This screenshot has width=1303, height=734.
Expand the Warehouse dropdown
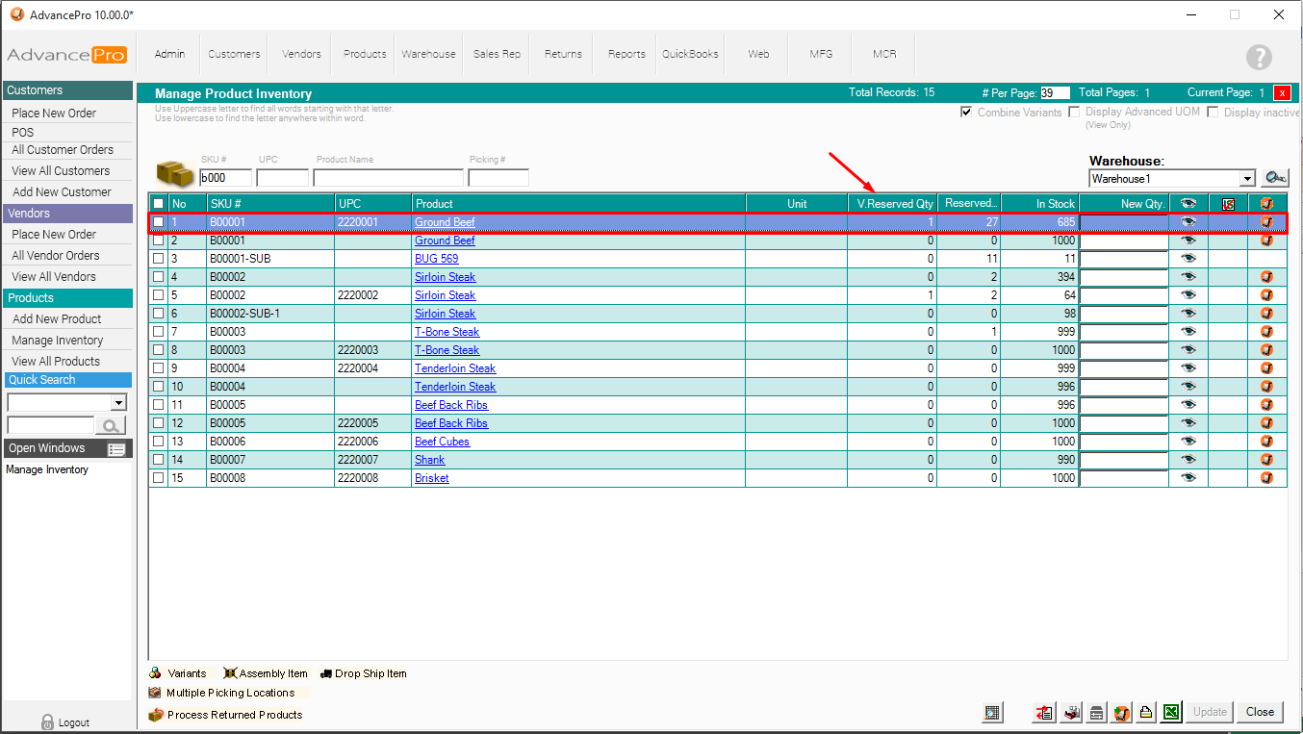1247,179
